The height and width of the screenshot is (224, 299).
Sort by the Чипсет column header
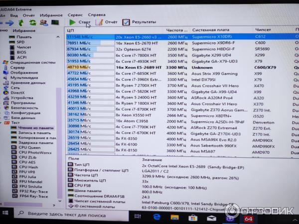pyautogui.click(x=263, y=30)
